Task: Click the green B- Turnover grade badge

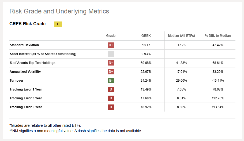Action: [x=111, y=81]
